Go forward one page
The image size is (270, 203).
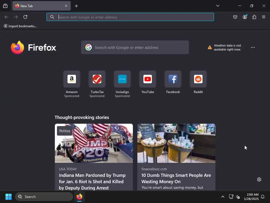(x=16, y=17)
